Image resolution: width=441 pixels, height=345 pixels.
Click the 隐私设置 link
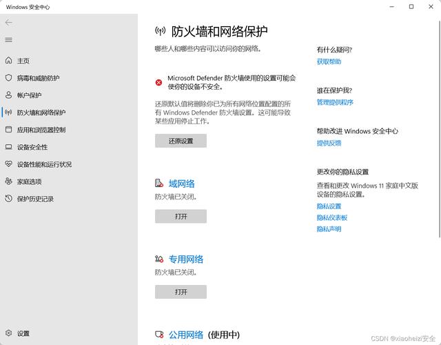(329, 206)
